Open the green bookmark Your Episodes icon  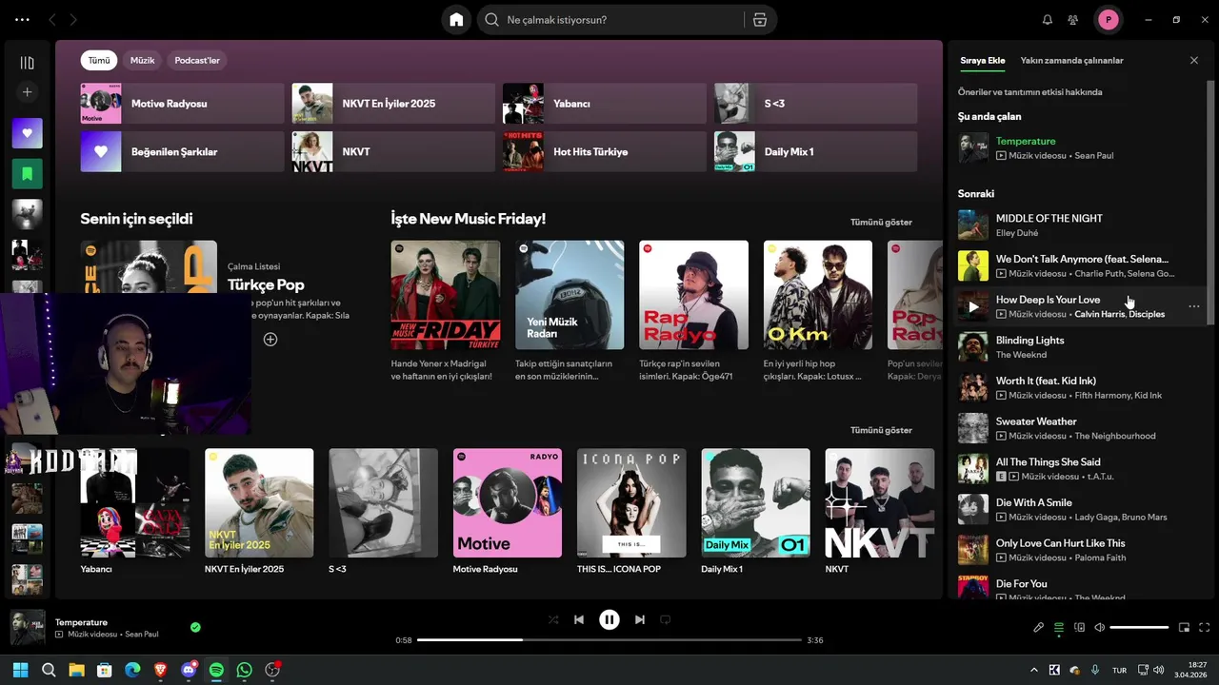coord(27,174)
